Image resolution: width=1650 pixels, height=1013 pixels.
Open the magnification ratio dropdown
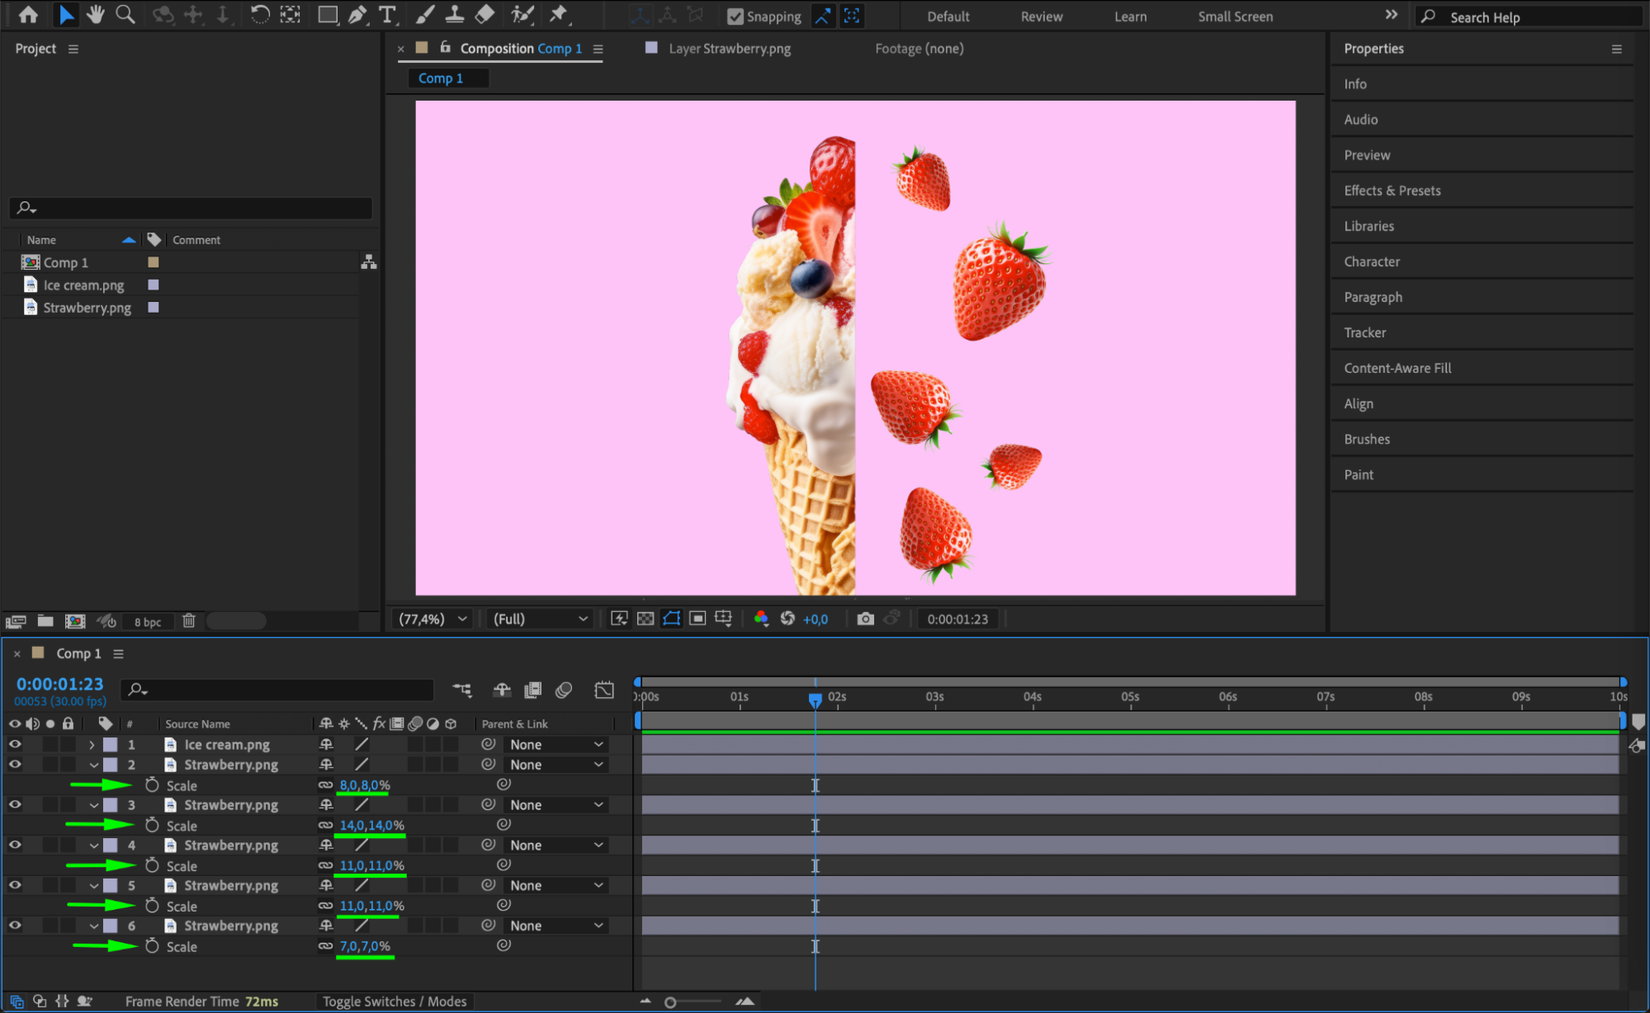tap(433, 619)
